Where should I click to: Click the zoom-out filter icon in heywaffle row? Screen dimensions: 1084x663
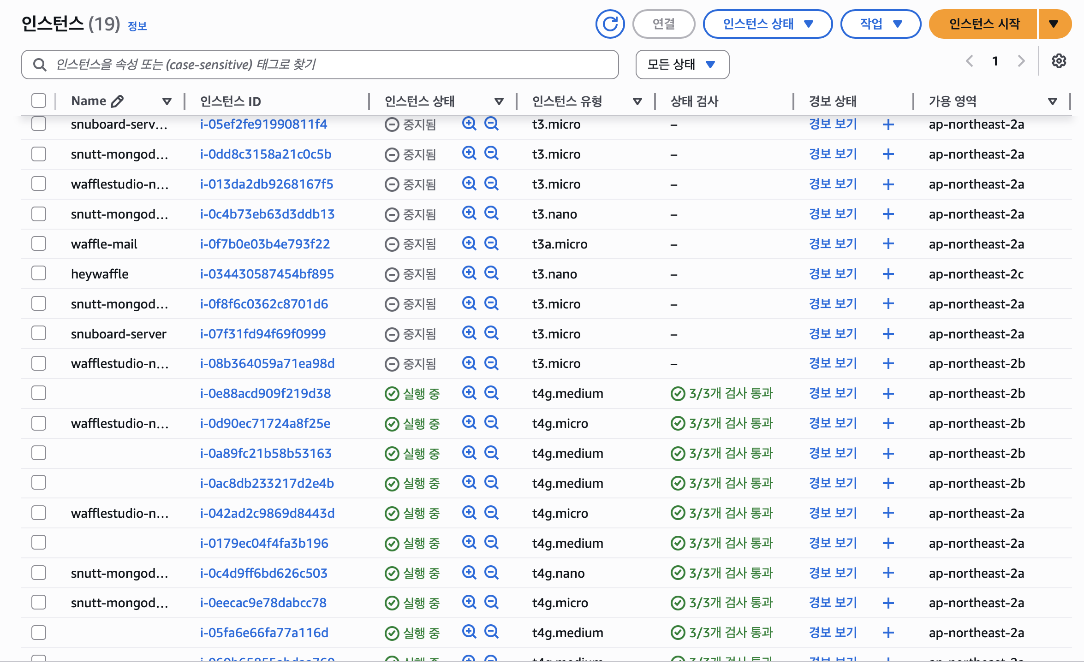[x=491, y=273]
